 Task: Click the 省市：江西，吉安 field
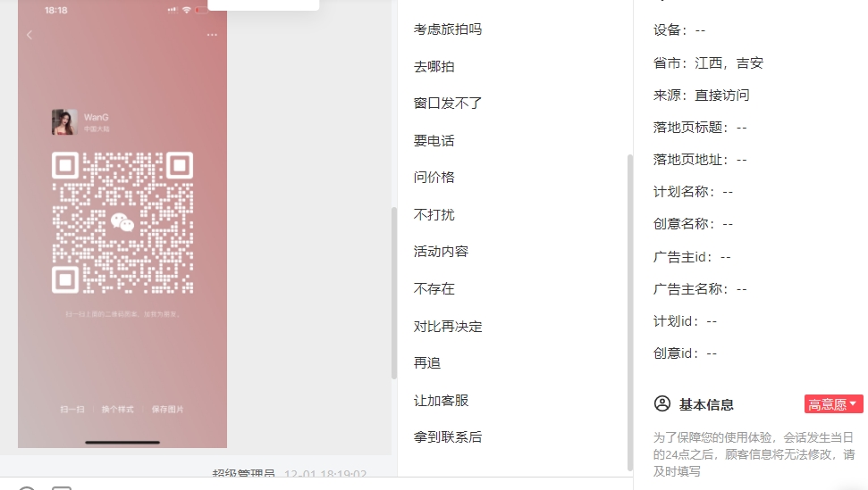pos(708,63)
